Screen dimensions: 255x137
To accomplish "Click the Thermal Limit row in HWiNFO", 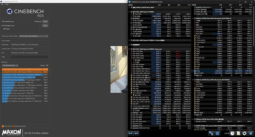I will coord(160,124).
